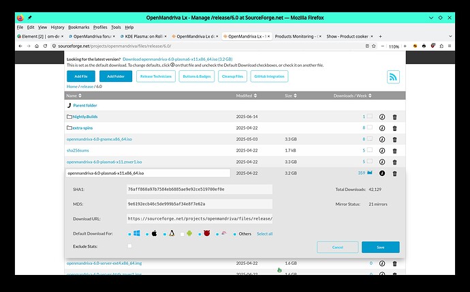Delete the gnome.x86_64.iso file
This screenshot has height=292, width=470.
395,140
